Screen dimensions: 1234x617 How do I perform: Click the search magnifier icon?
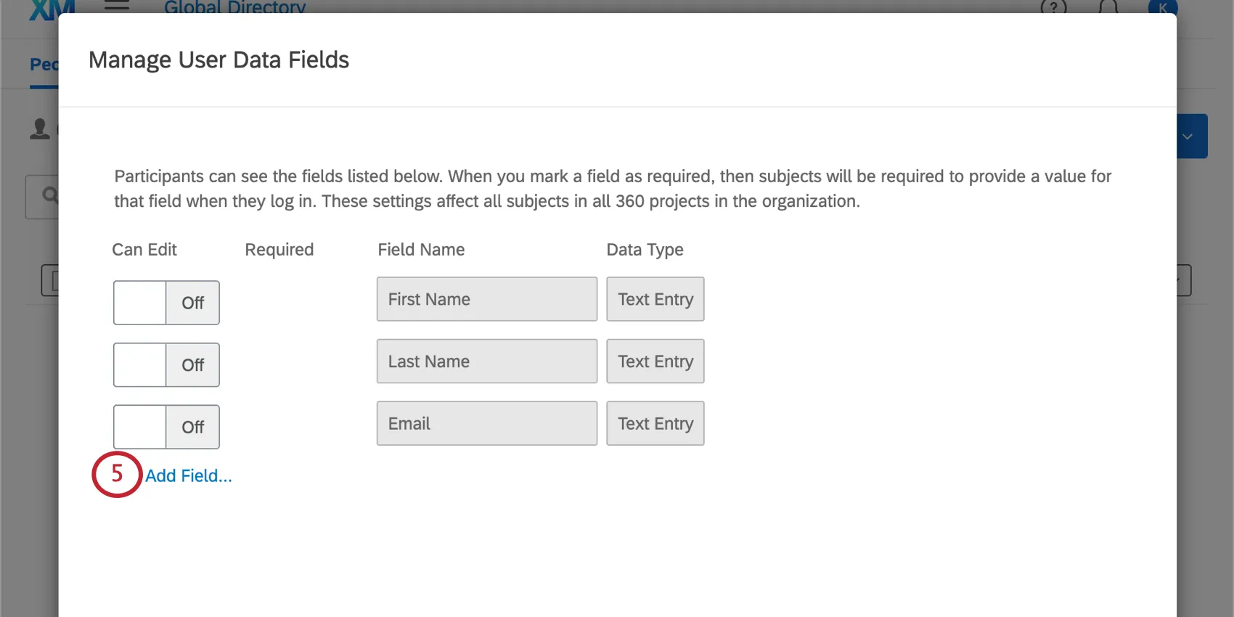tap(49, 195)
